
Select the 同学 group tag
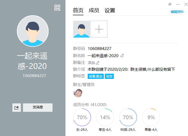[x=109, y=76]
